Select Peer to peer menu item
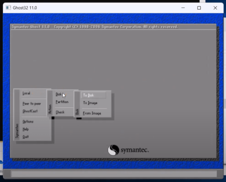 click(x=32, y=104)
